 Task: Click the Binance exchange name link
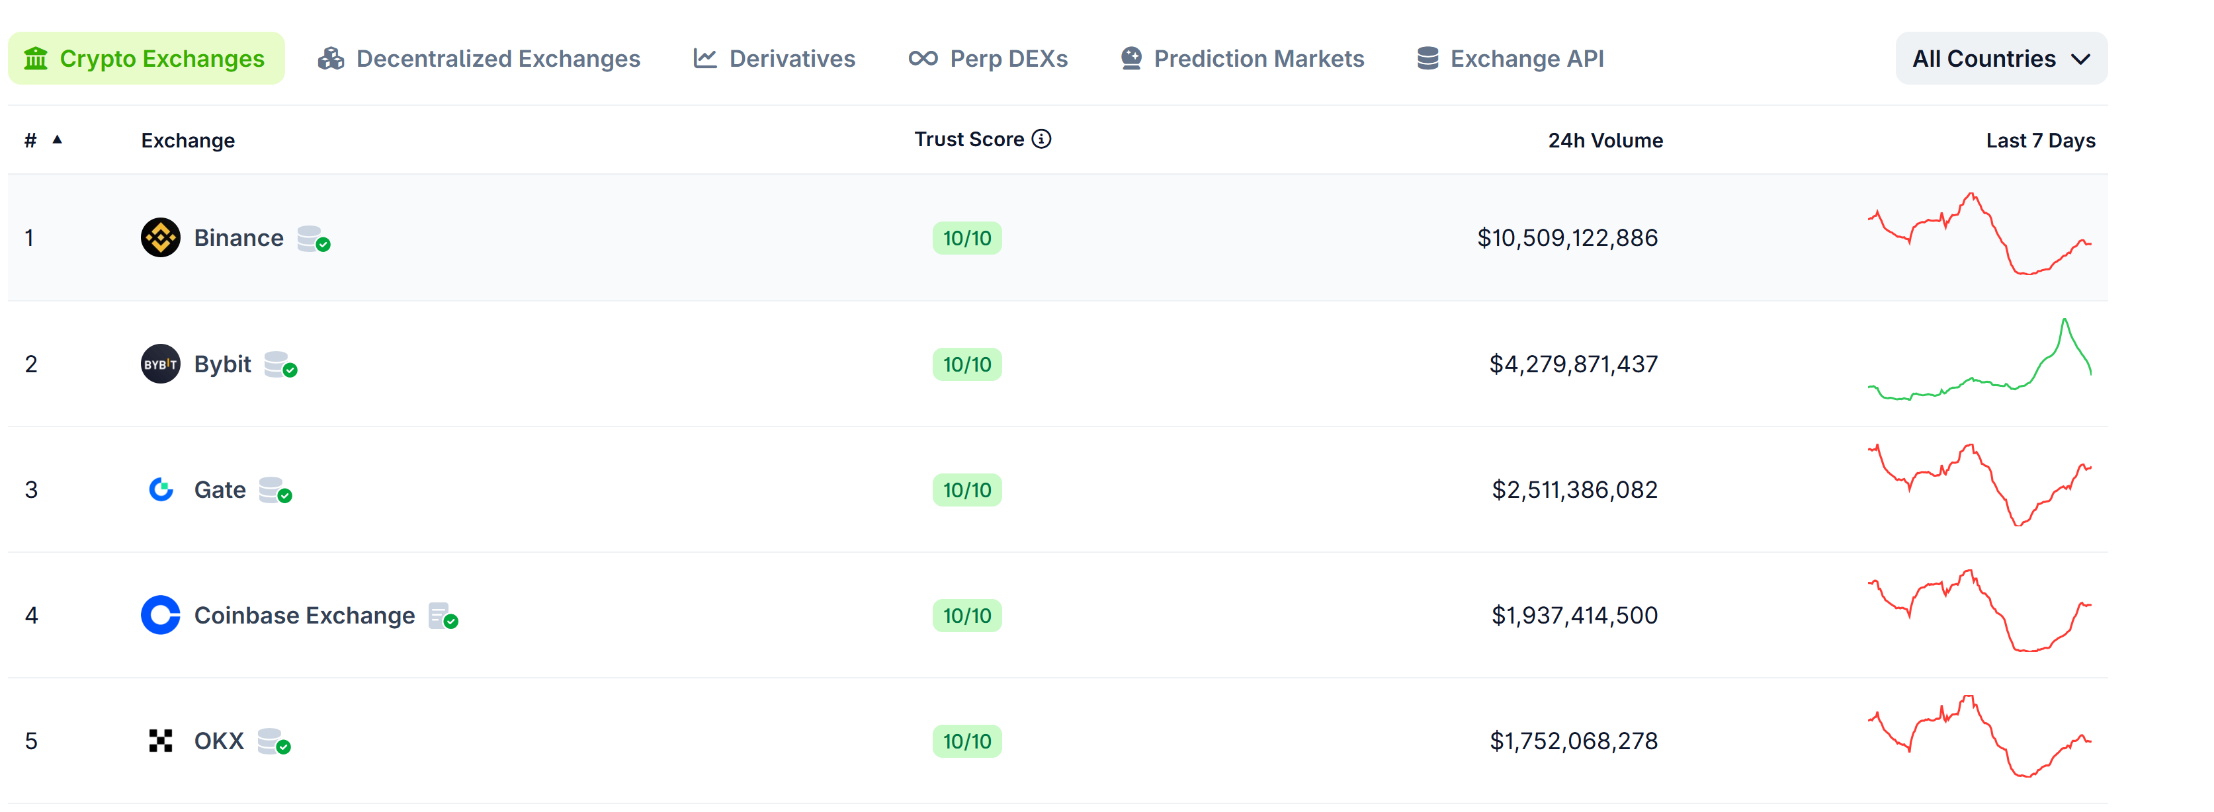pos(238,237)
